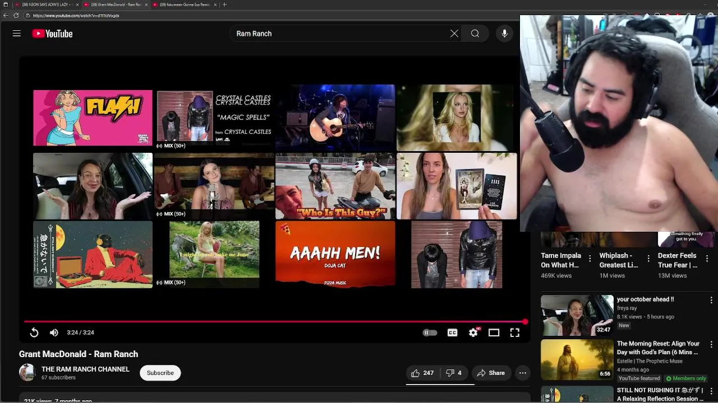Open the hooded figures endscreen thumbnail
The height and width of the screenshot is (403, 718).
coord(457,254)
